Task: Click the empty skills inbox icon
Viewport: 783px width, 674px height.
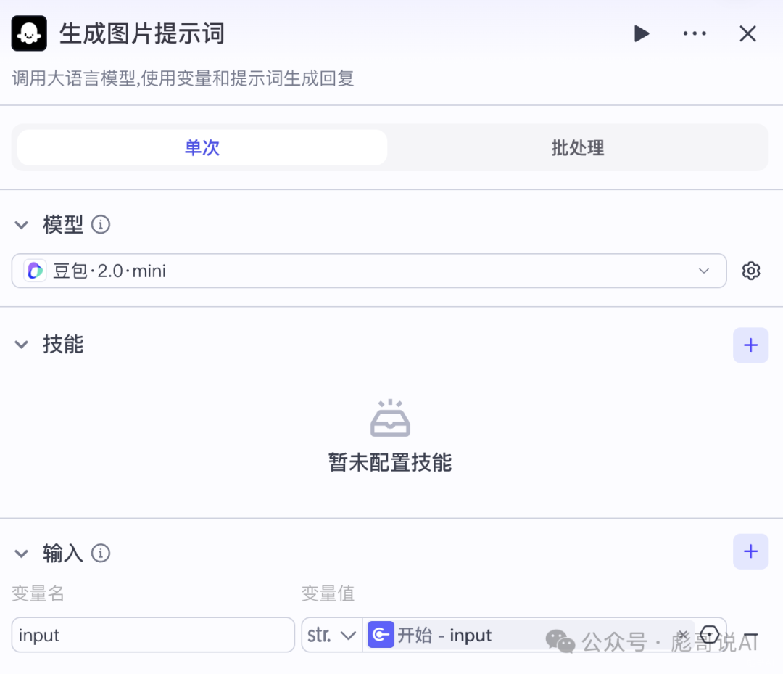Action: [x=390, y=418]
